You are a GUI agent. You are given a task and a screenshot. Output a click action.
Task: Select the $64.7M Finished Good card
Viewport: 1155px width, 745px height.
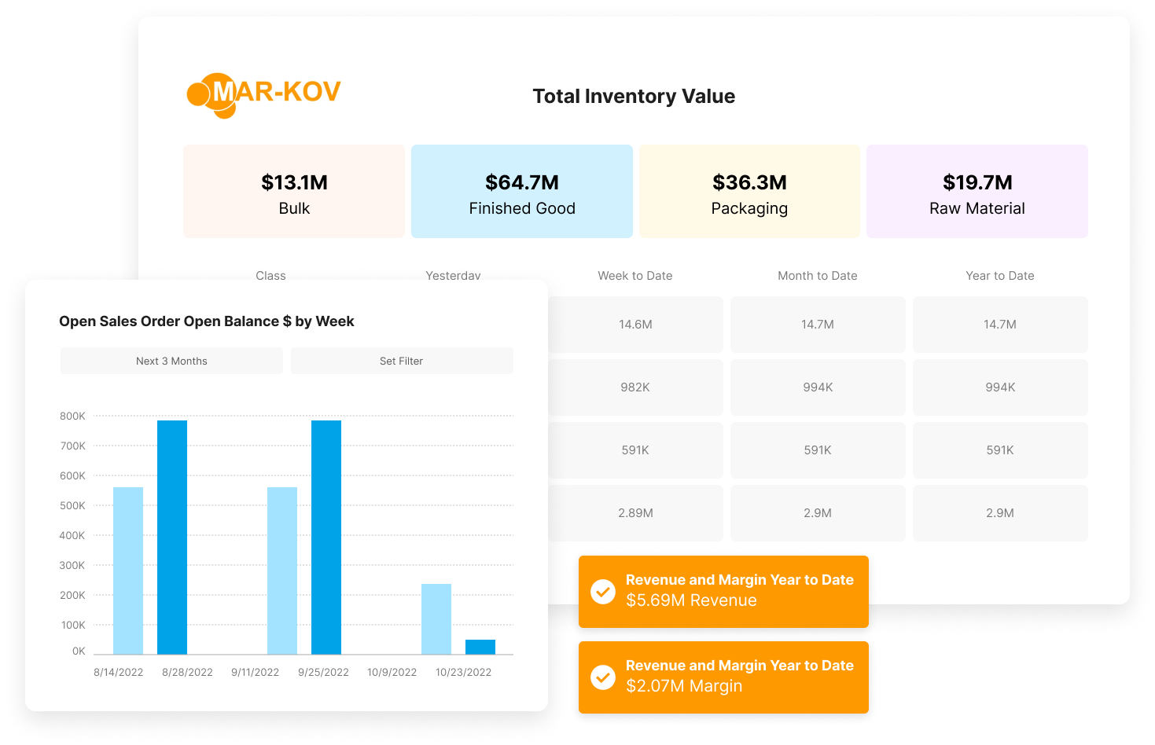click(x=522, y=191)
